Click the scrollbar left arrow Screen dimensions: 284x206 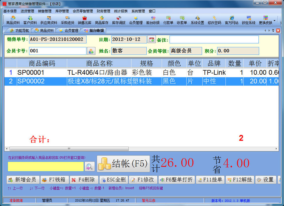7,149
